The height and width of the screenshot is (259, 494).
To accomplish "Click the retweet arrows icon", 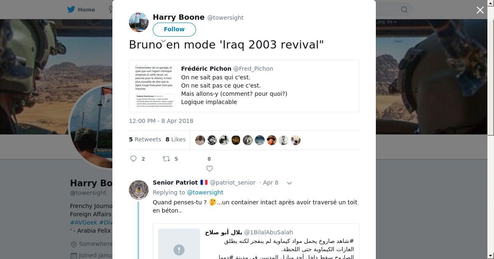I will [x=166, y=159].
